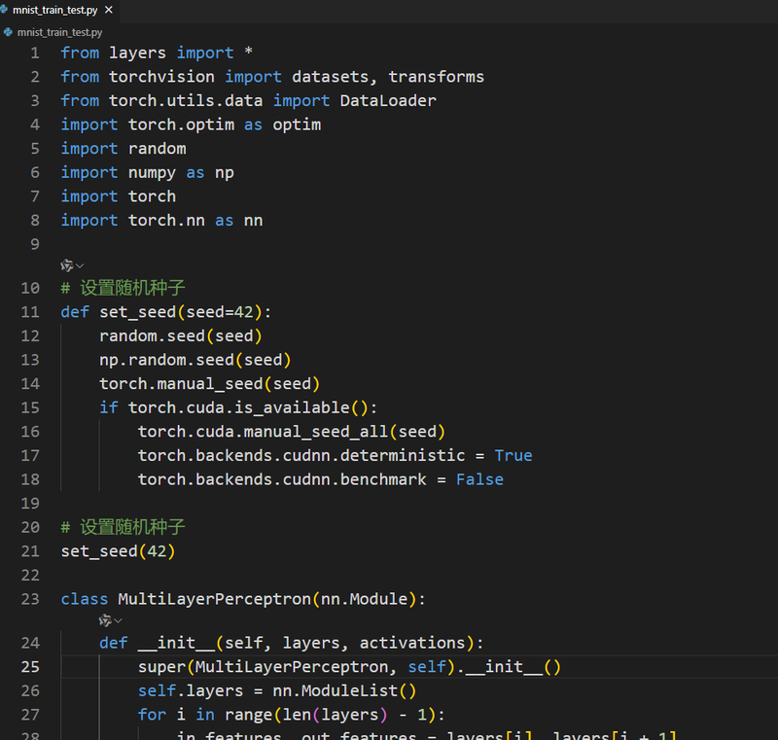Click line number 22 in the gutter
Image resolution: width=778 pixels, height=740 pixels.
(x=30, y=576)
